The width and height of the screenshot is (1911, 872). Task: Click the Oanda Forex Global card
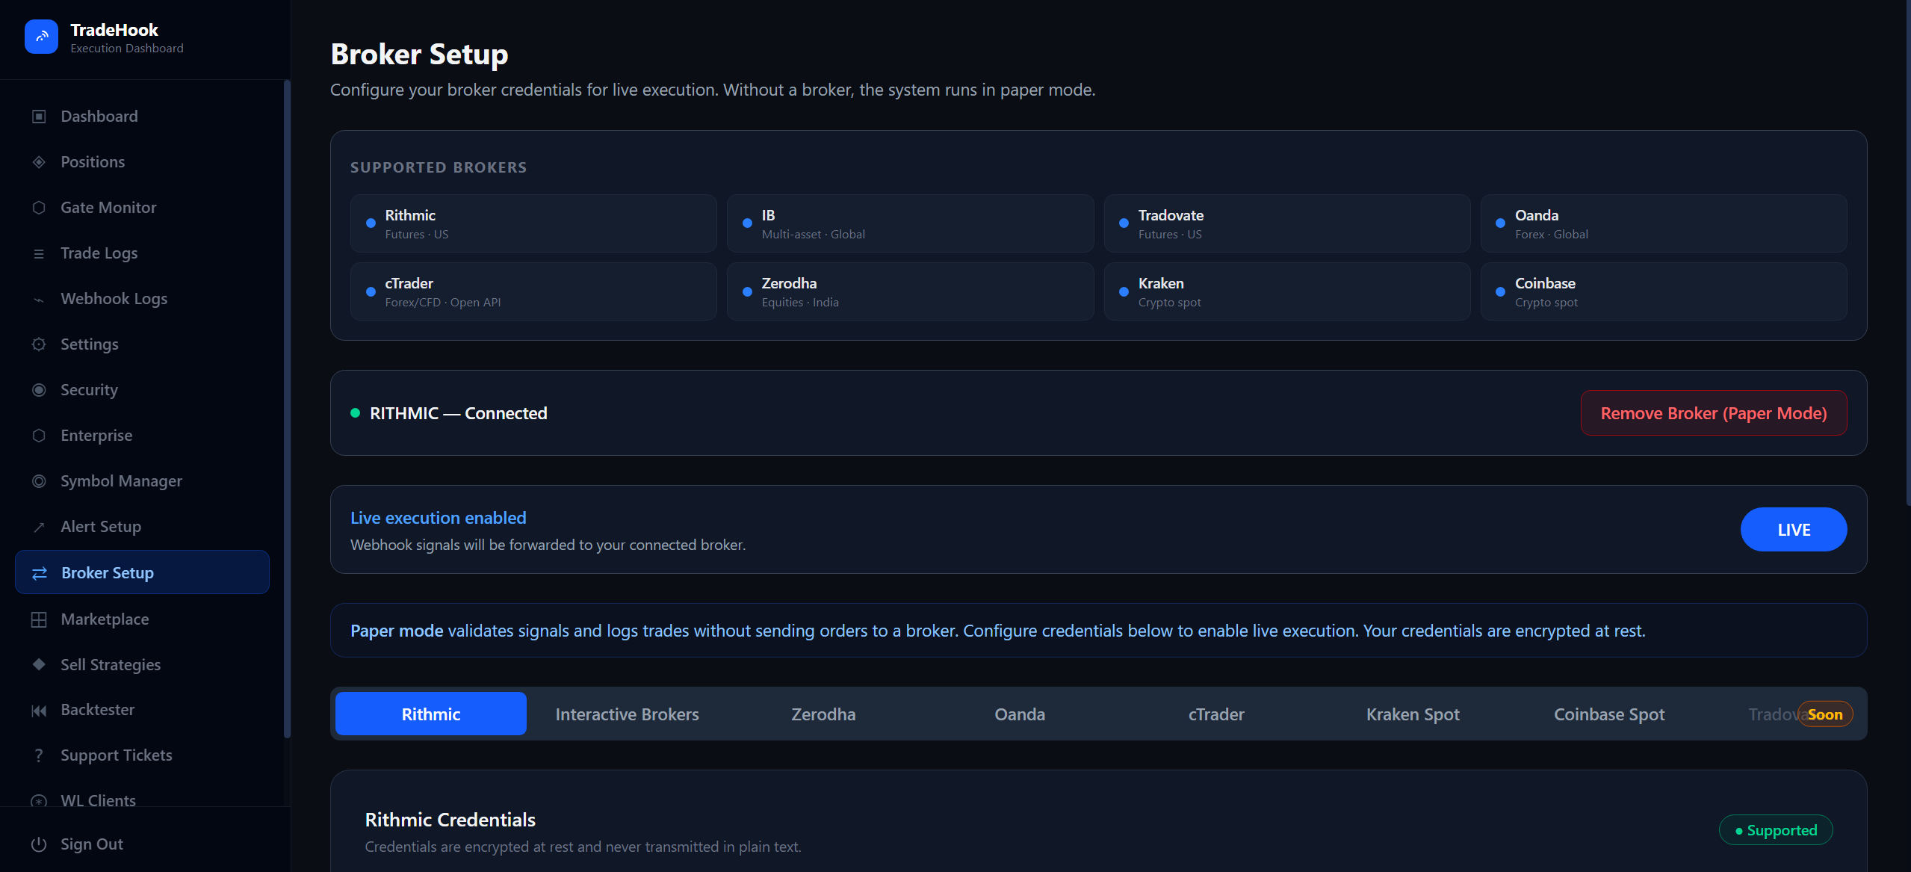coord(1664,223)
